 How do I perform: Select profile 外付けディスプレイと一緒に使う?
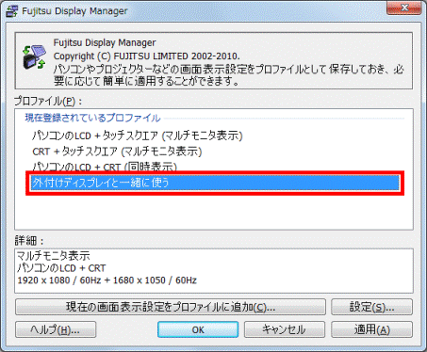215,183
